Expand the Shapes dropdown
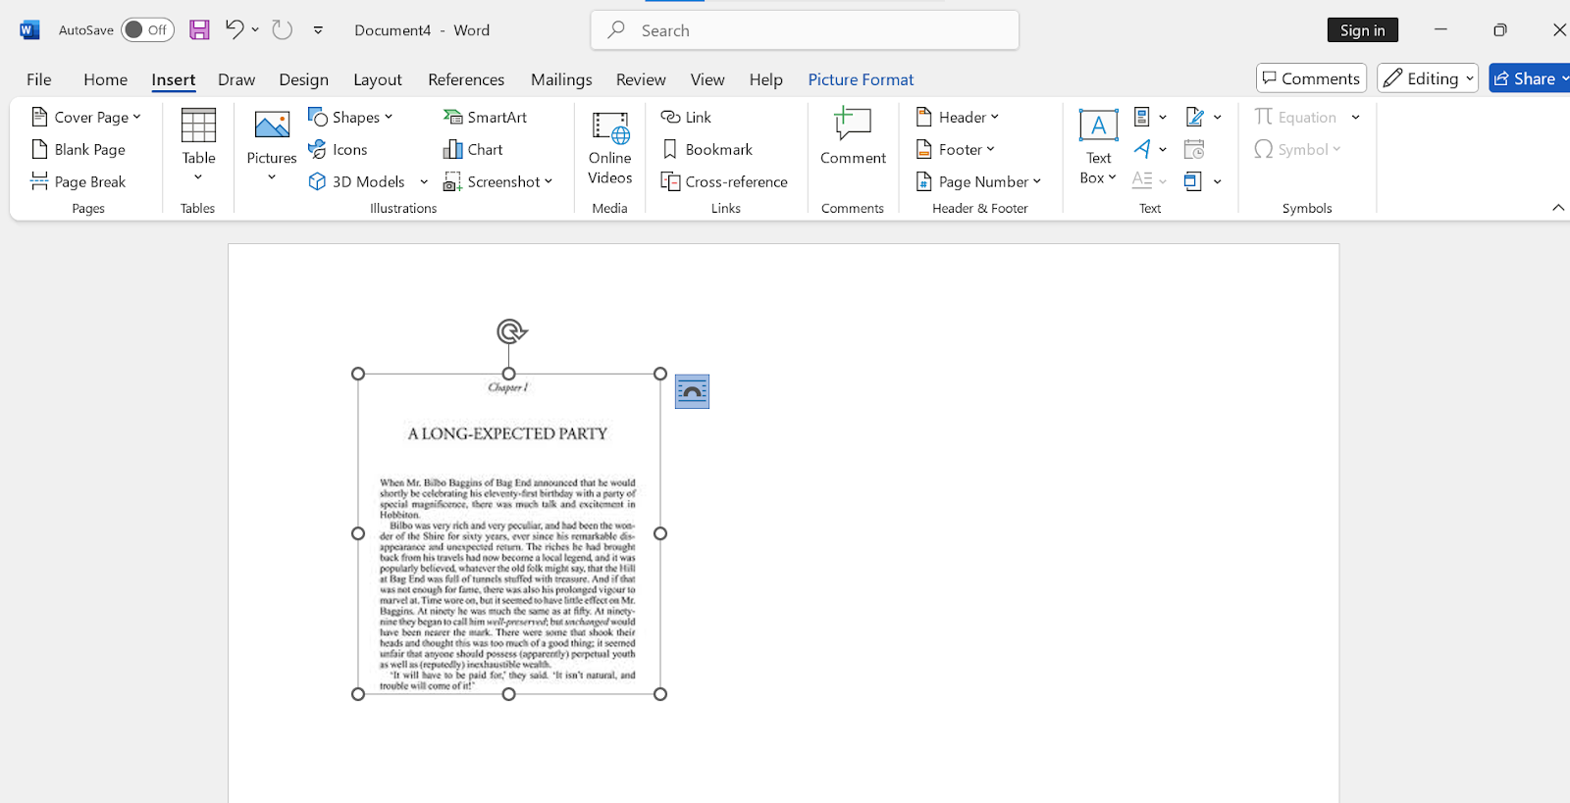1570x803 pixels. coord(389,117)
